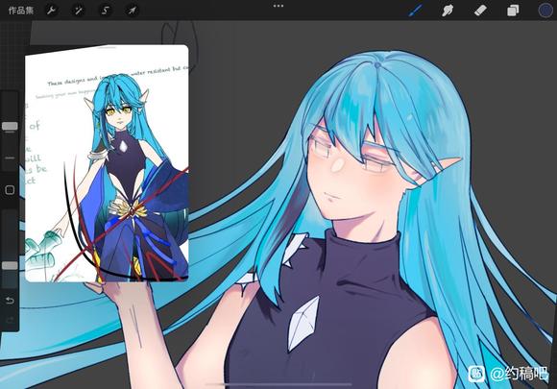The height and width of the screenshot is (389, 557).
Task: Tap the square modify button on sidebar
Action: coord(10,190)
